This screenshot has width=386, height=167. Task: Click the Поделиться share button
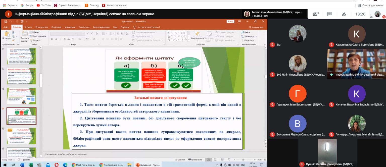(256, 27)
